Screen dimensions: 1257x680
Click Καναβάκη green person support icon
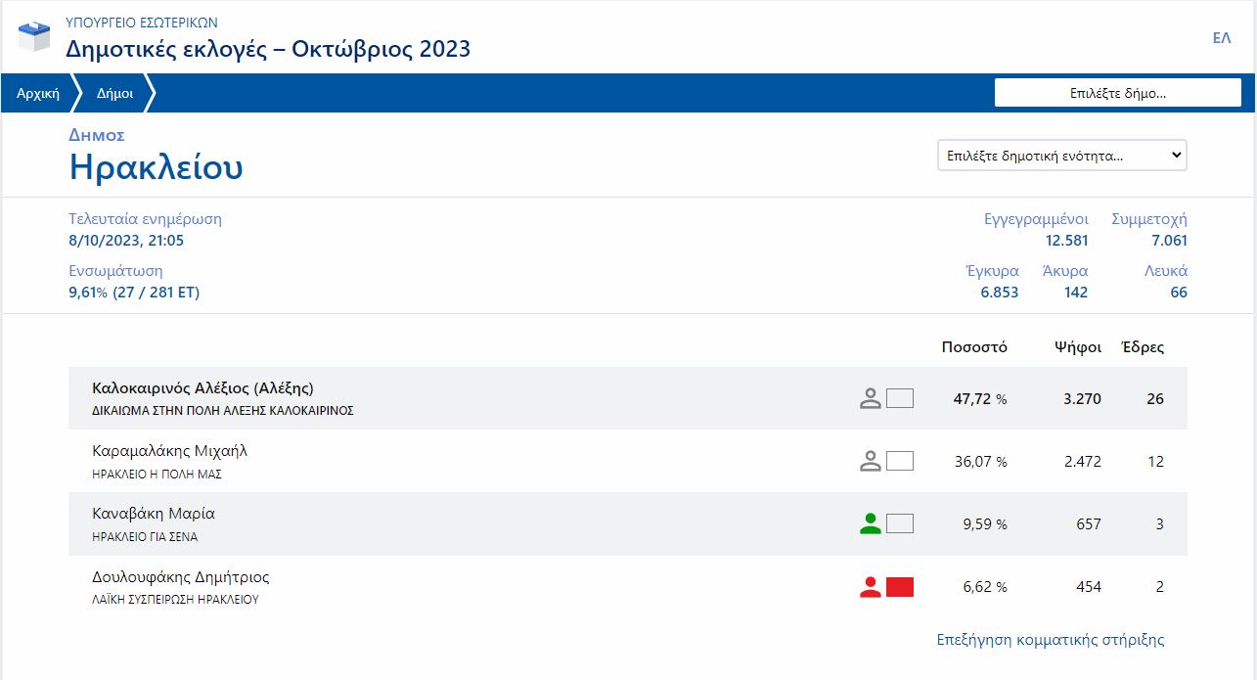[x=870, y=524]
